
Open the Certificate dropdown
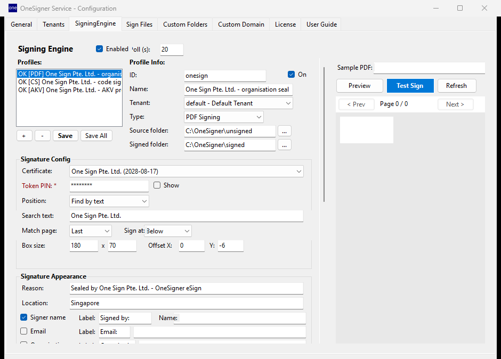click(187, 172)
